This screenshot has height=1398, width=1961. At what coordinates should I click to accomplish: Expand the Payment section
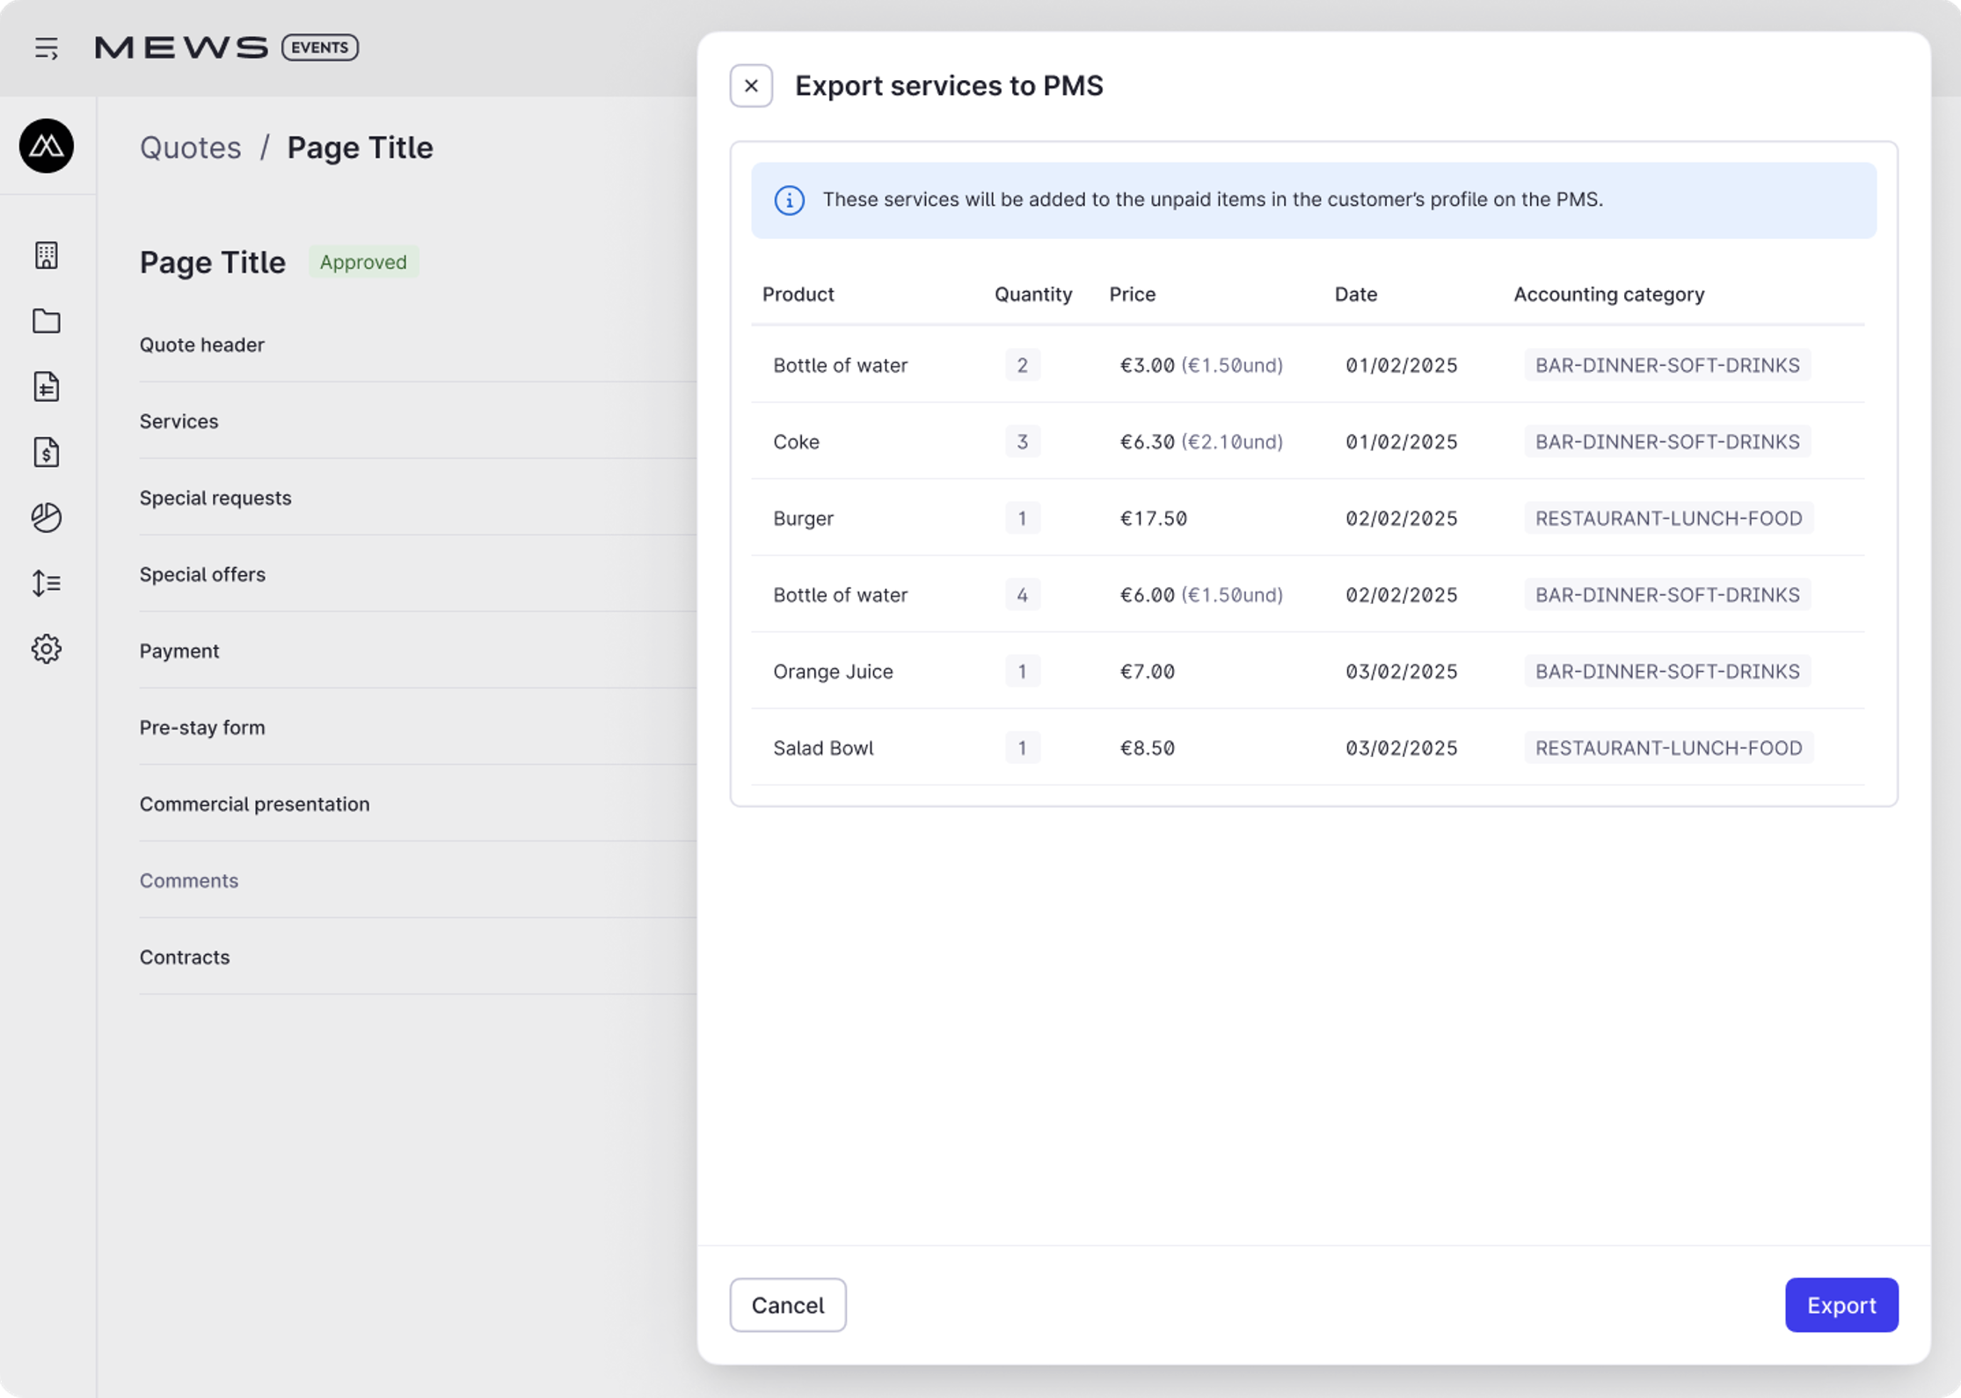pyautogui.click(x=179, y=651)
